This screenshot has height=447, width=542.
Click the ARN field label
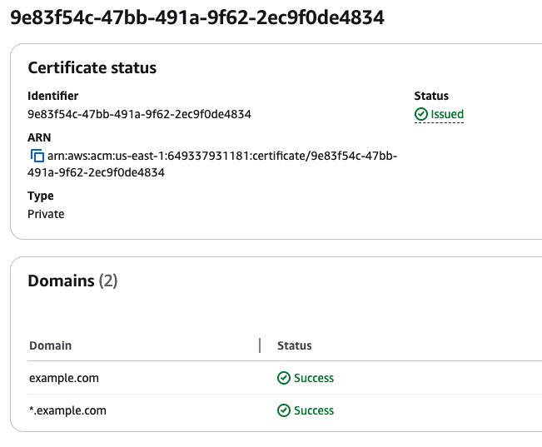coord(39,137)
